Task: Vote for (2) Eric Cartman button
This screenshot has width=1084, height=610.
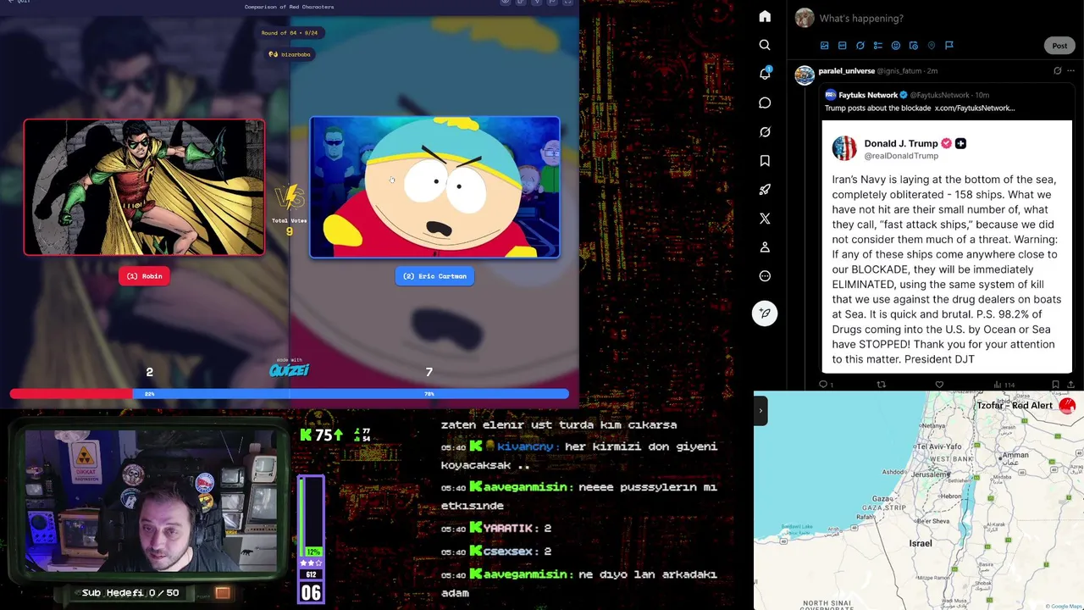Action: [434, 276]
